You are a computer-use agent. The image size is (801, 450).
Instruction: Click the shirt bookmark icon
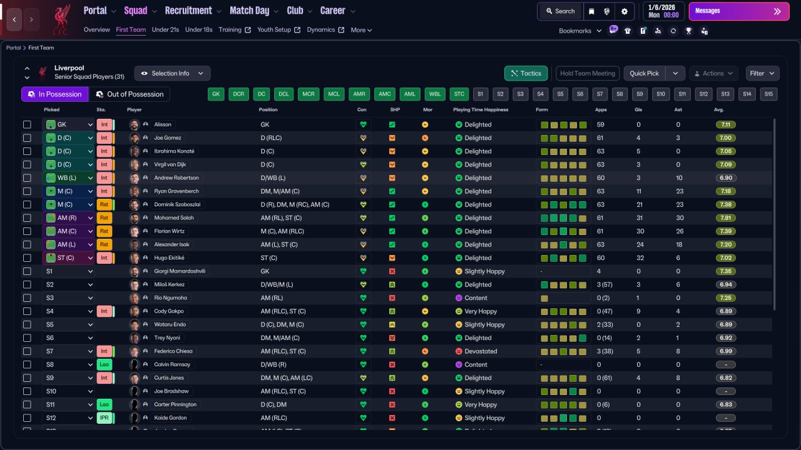pyautogui.click(x=628, y=31)
